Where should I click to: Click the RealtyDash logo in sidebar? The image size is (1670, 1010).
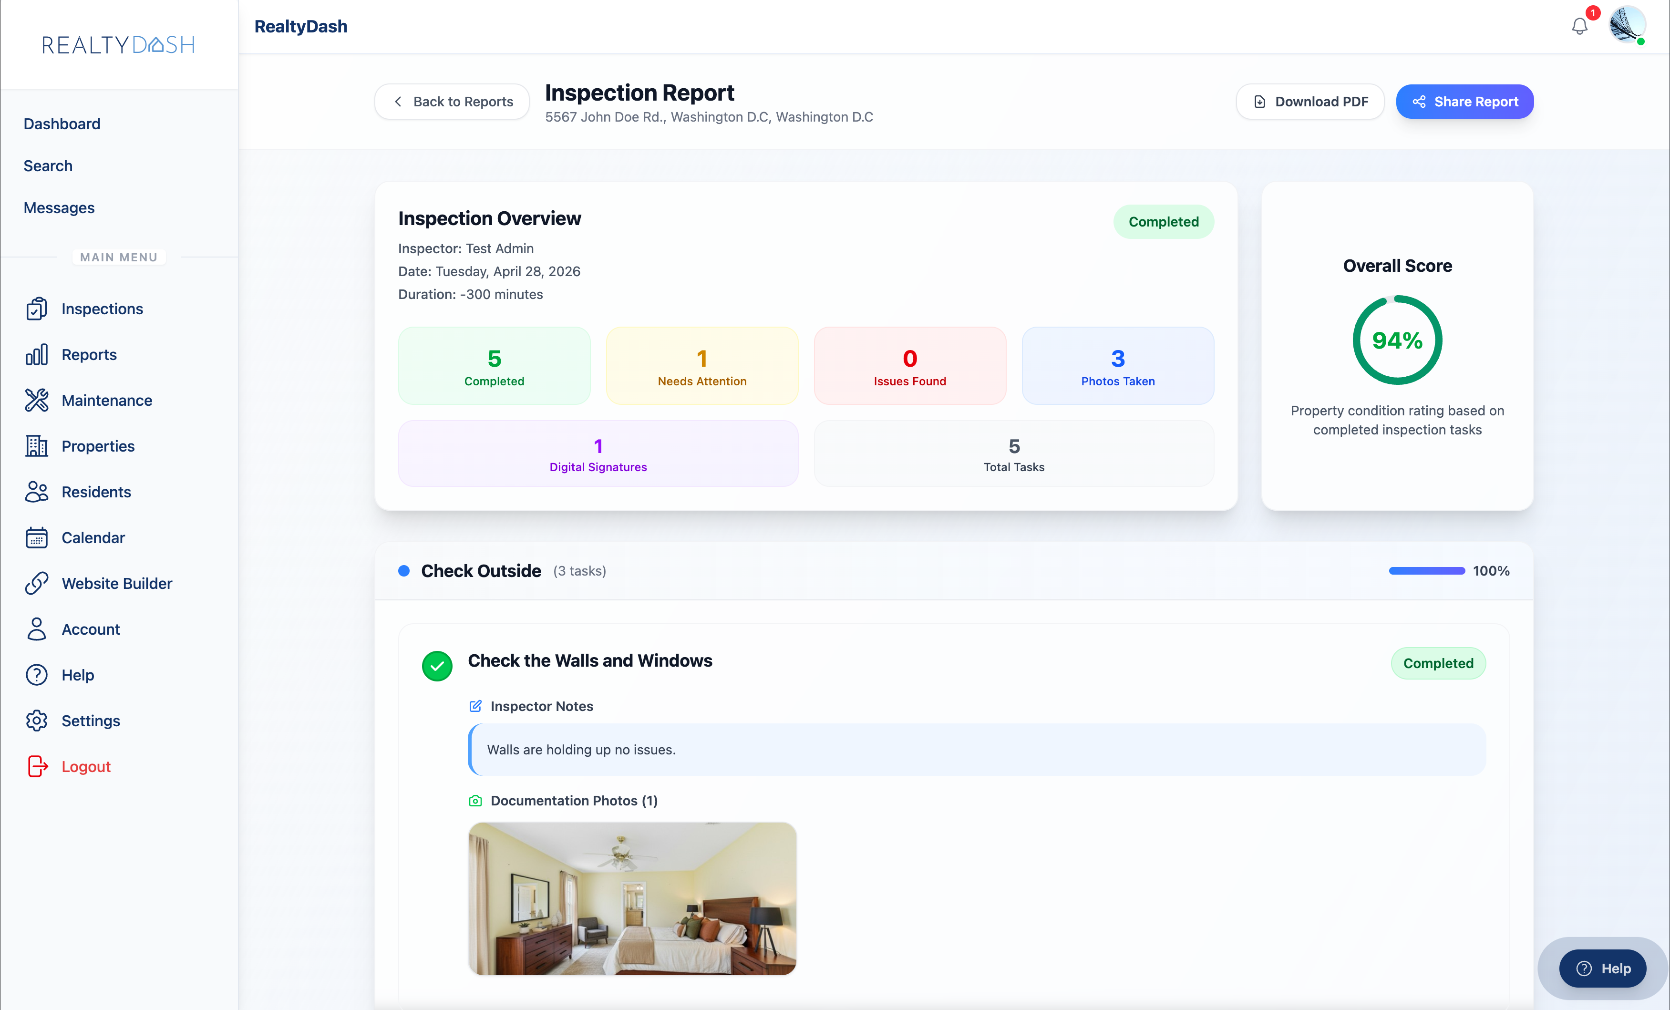(119, 45)
